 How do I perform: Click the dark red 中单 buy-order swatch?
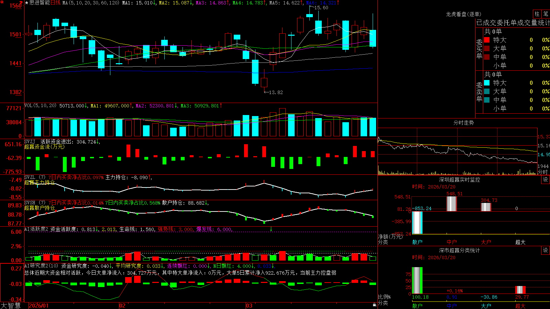[487, 57]
